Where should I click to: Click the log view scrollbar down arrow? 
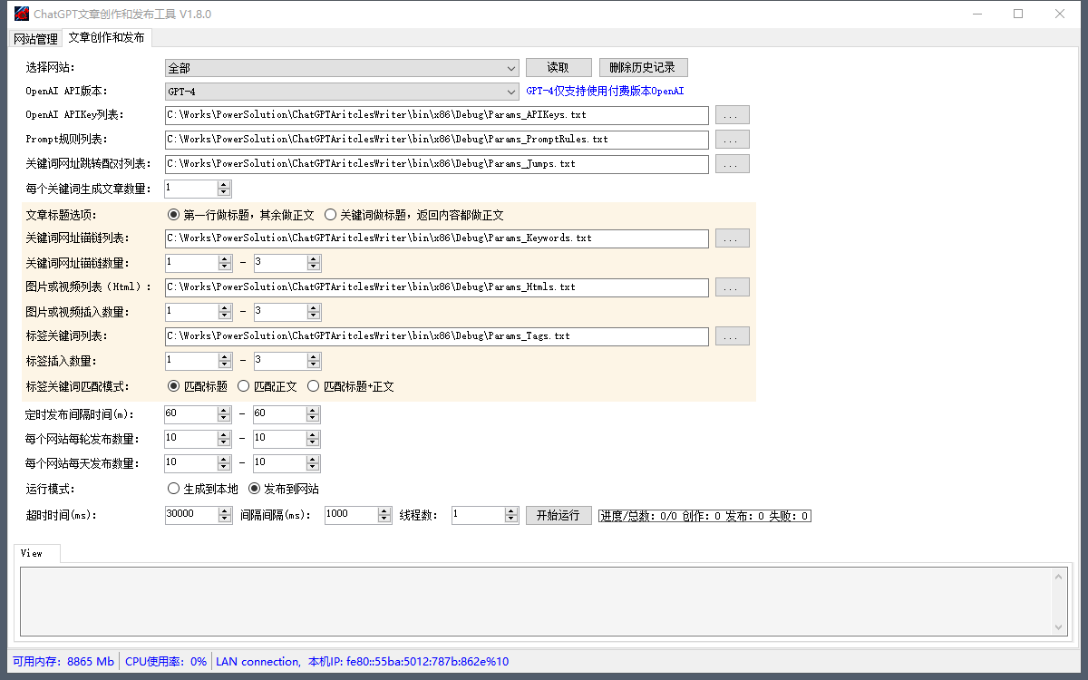coord(1059,627)
